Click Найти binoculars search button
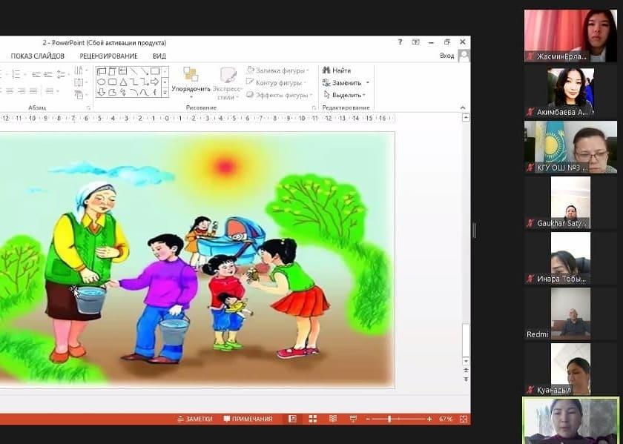Viewport: 623px width, 444px height. tap(337, 70)
